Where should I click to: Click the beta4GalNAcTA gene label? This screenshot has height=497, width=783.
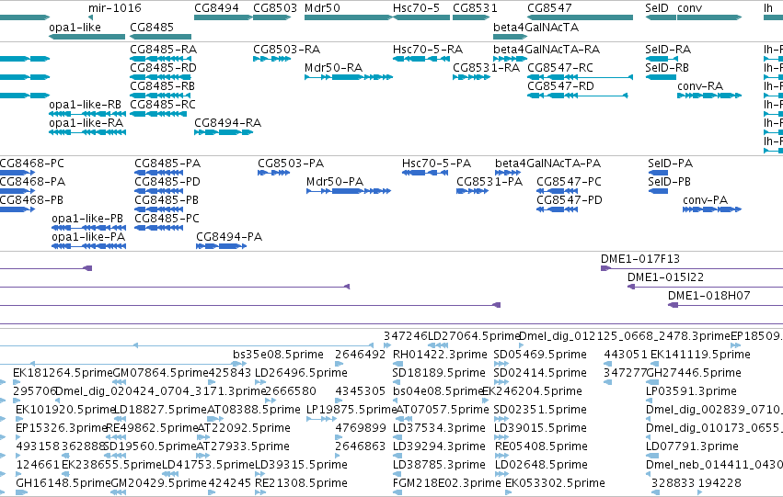click(x=535, y=27)
